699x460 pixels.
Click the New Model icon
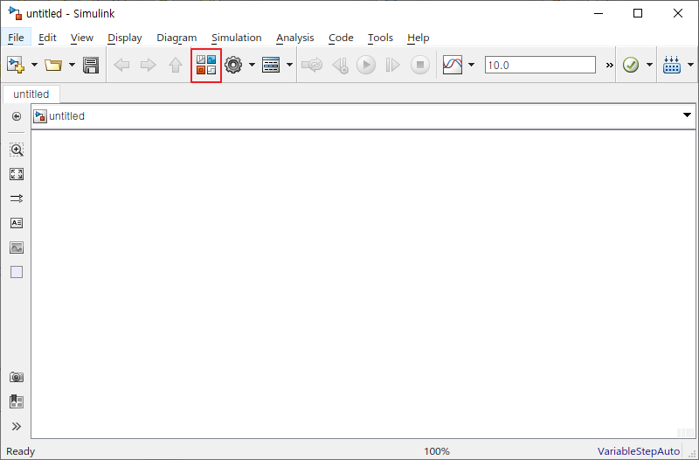pos(16,65)
